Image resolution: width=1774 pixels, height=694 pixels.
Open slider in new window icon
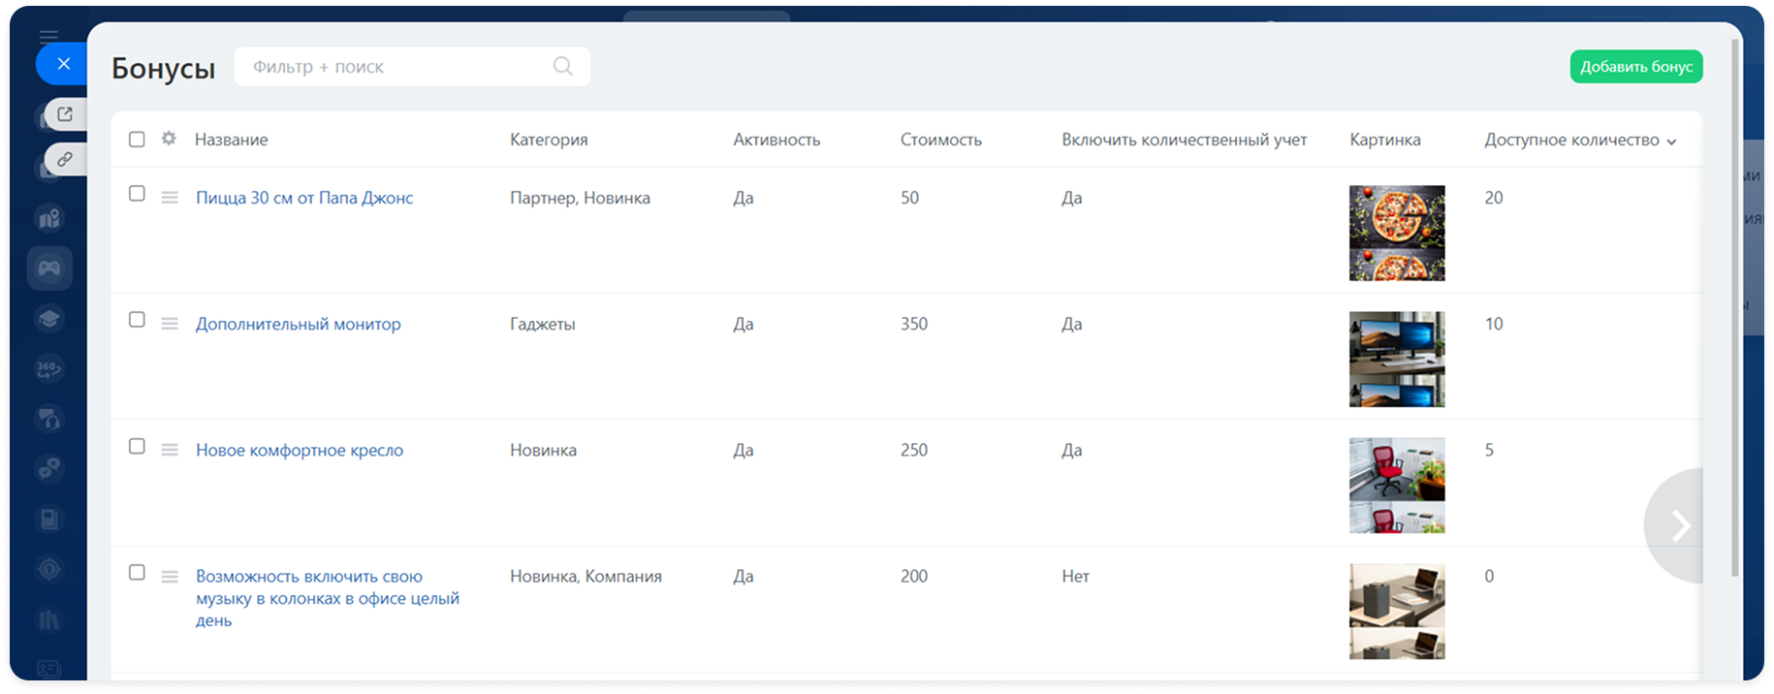65,114
